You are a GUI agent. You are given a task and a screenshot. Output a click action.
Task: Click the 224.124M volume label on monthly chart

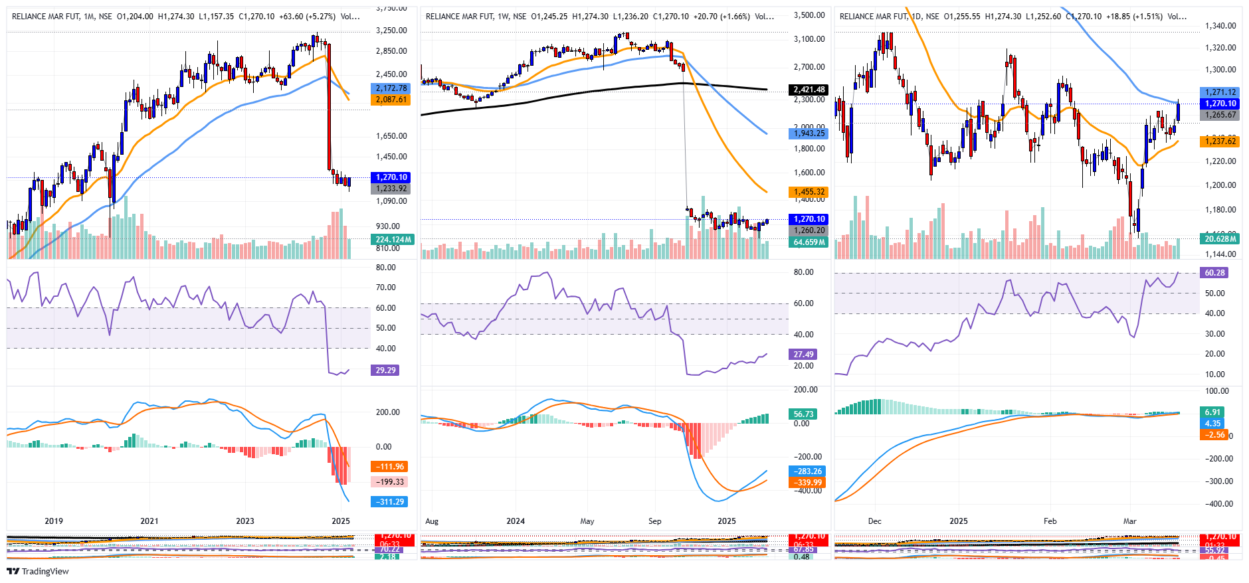tap(393, 240)
